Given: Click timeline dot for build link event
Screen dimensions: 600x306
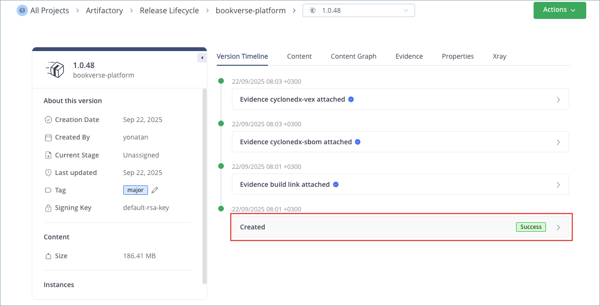Looking at the screenshot, I should 221,166.
